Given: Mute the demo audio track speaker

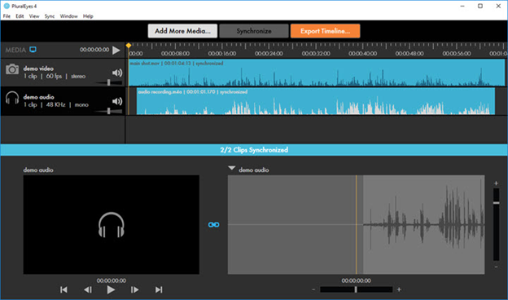Looking at the screenshot, I should pos(117,101).
